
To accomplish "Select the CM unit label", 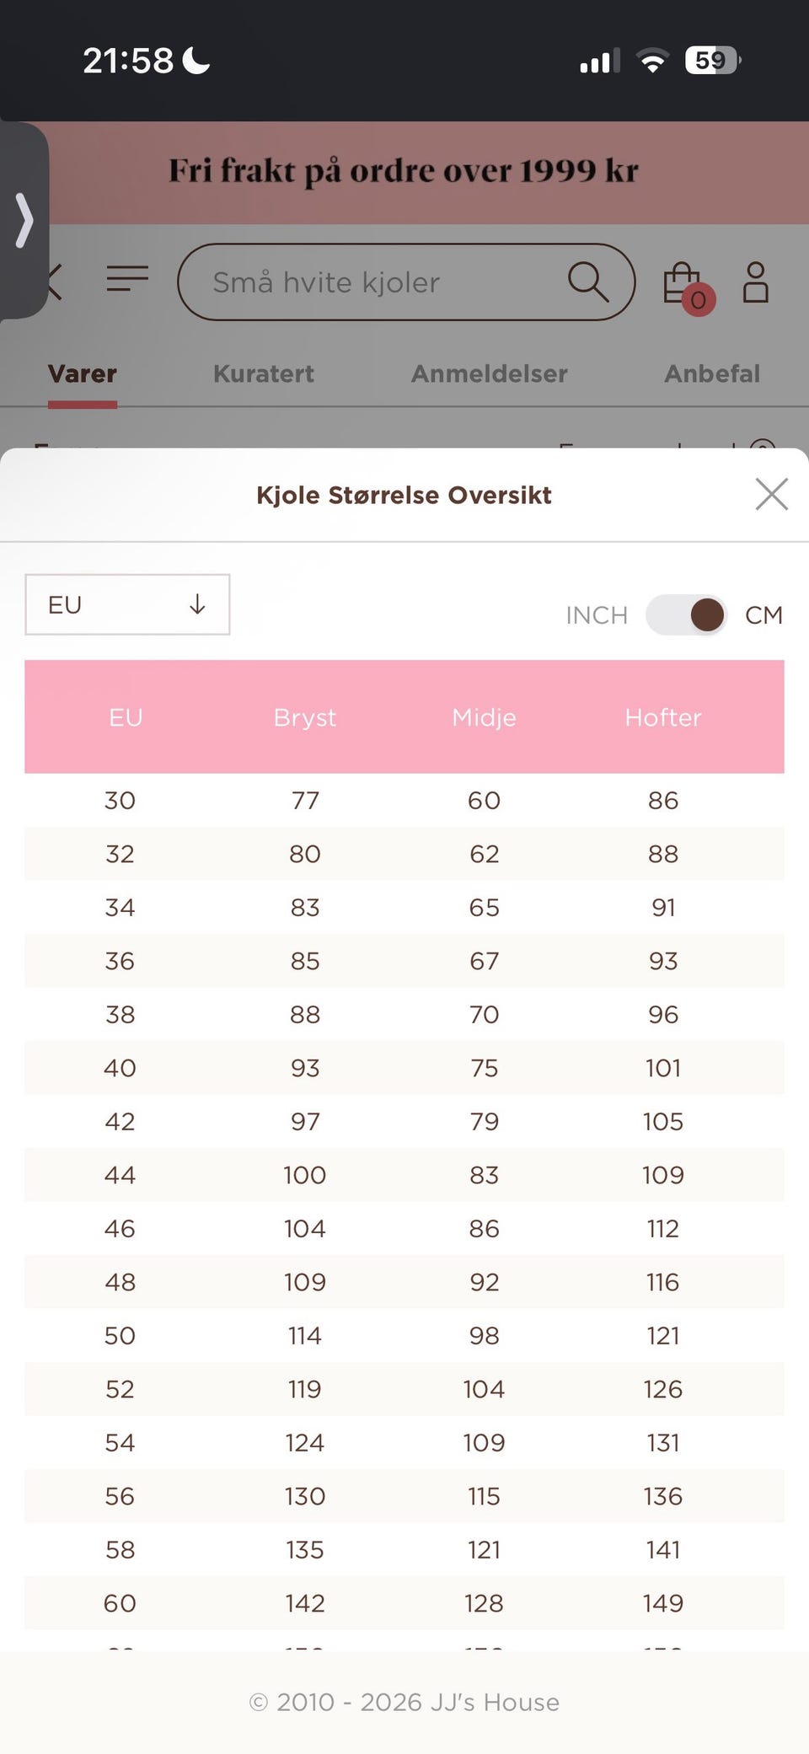I will click(x=763, y=615).
